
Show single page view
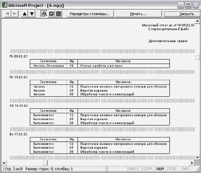click(51, 14)
